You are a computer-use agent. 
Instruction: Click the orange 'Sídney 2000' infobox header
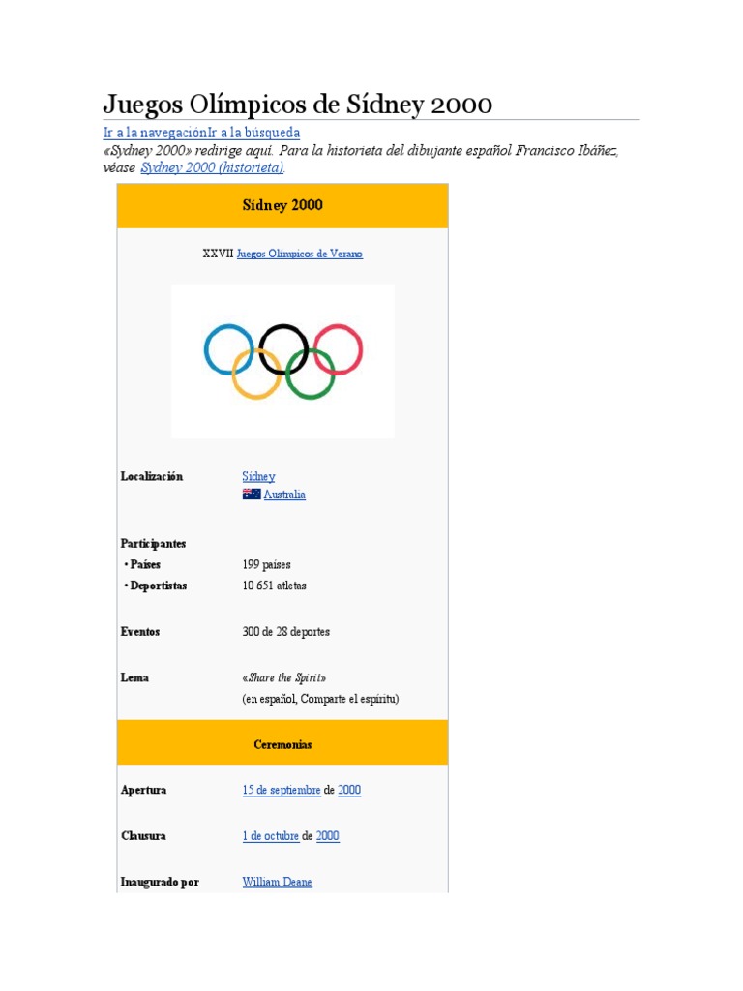(x=282, y=205)
